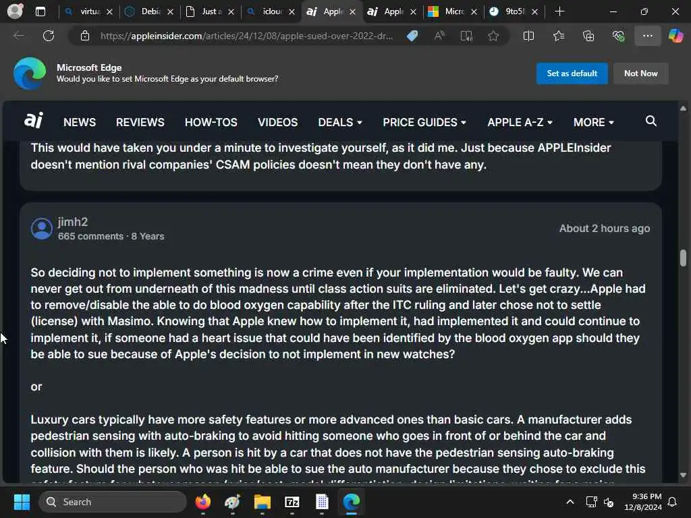Expand MORE dropdown menu
The width and height of the screenshot is (691, 518).
click(593, 122)
